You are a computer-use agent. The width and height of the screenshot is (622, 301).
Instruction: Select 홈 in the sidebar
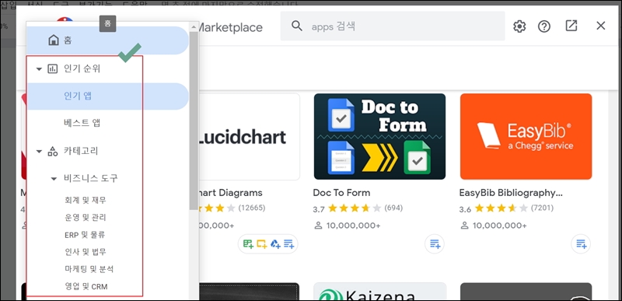tap(107, 40)
